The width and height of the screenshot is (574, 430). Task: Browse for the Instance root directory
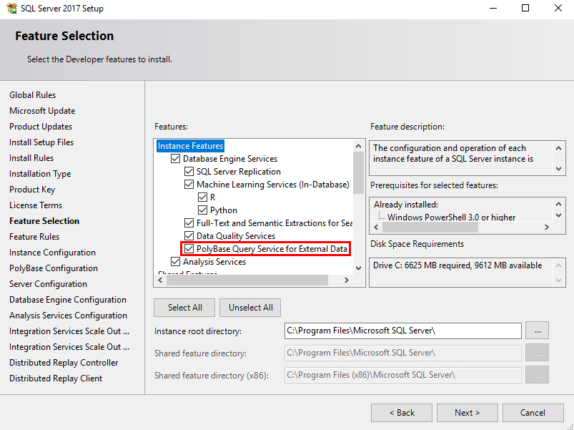click(537, 331)
